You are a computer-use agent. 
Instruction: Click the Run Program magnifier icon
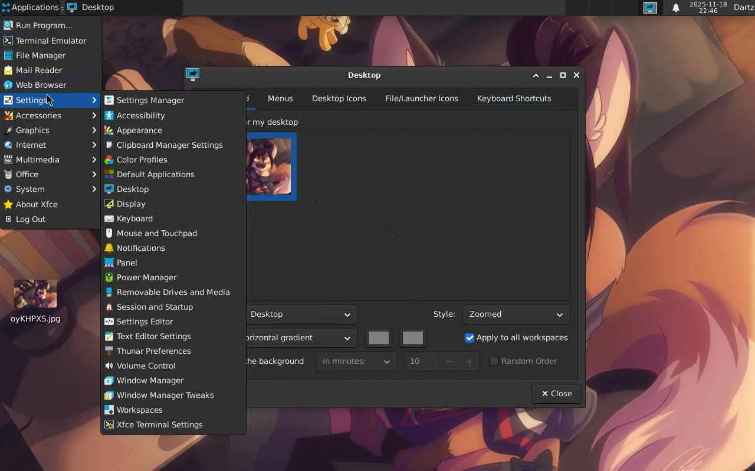pyautogui.click(x=8, y=25)
